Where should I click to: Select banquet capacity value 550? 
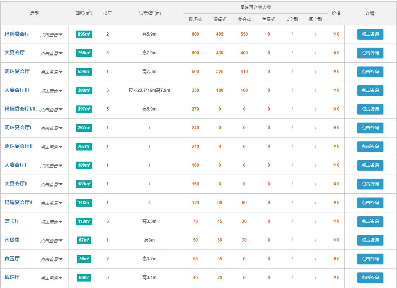click(x=244, y=34)
